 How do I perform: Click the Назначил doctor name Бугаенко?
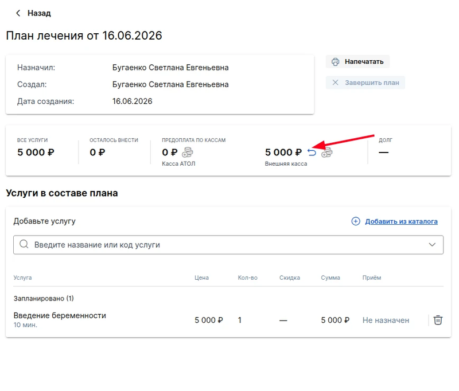(x=170, y=68)
